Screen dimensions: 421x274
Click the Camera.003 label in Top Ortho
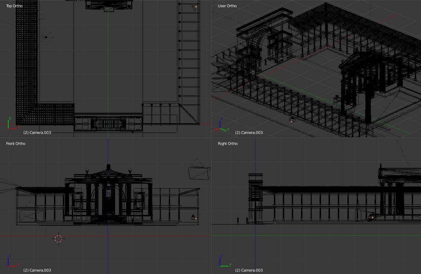(x=37, y=133)
